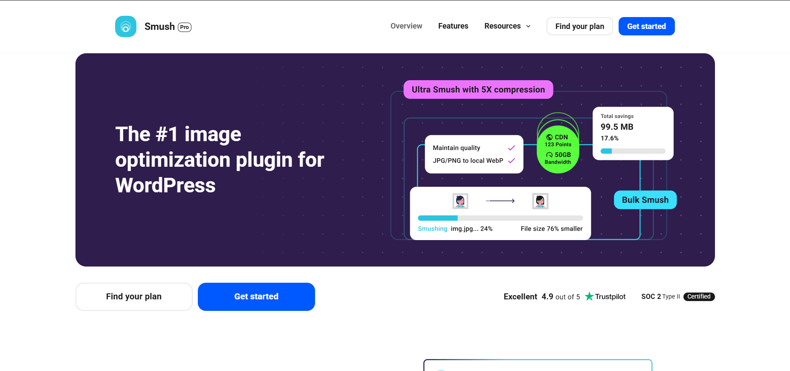Image resolution: width=790 pixels, height=371 pixels.
Task: Click the arrow between image thumbnails
Action: tap(500, 201)
